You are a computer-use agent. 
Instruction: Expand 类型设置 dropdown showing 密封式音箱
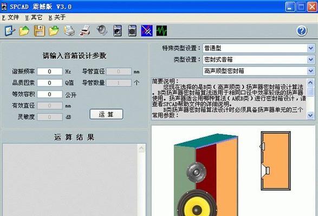pyautogui.click(x=259, y=59)
